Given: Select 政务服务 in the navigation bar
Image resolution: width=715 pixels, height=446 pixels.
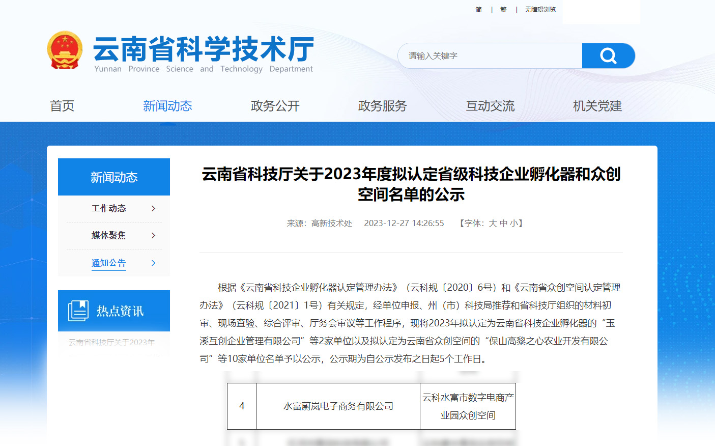Looking at the screenshot, I should click(x=382, y=106).
